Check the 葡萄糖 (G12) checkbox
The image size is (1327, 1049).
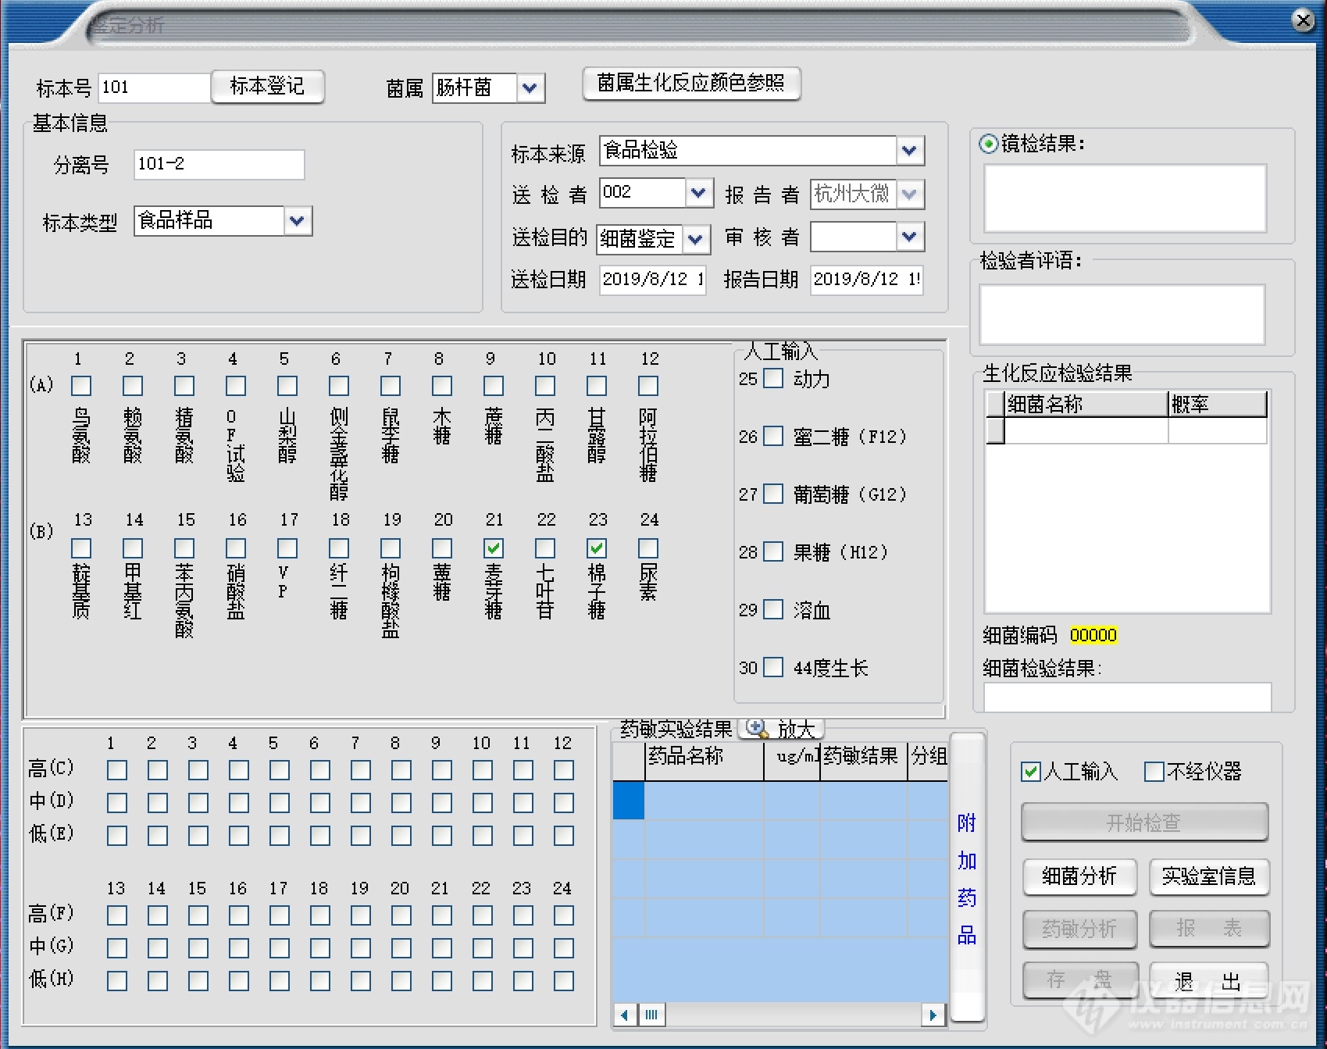click(x=773, y=494)
